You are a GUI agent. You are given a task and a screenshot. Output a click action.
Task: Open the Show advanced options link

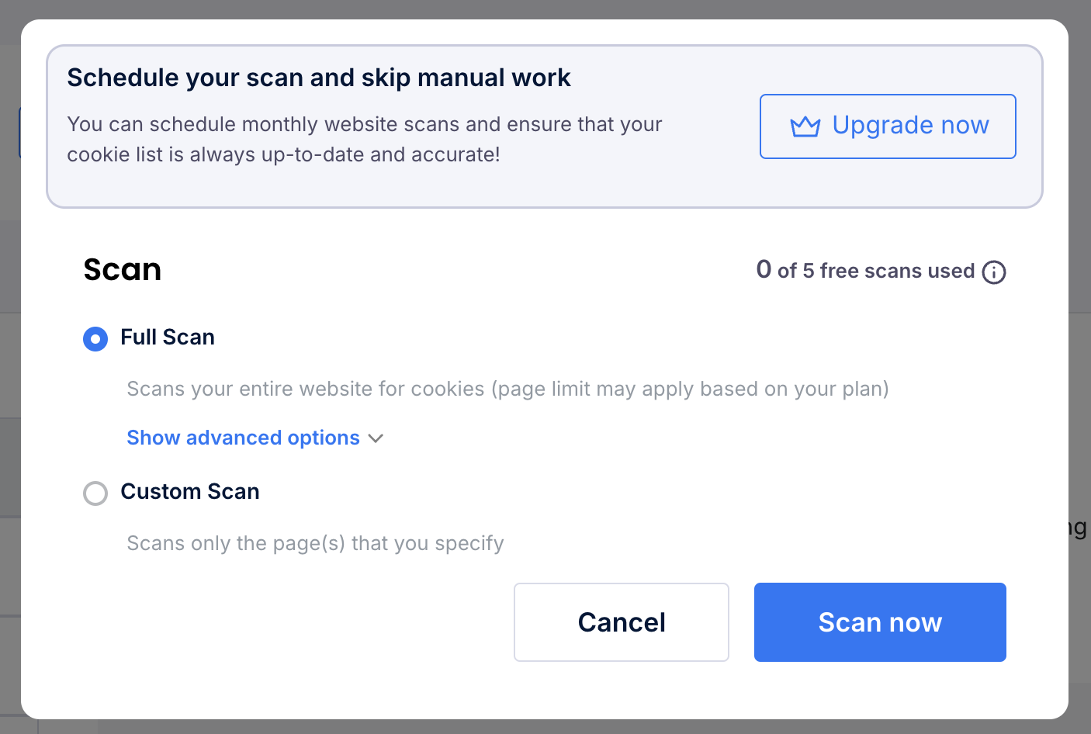(244, 438)
